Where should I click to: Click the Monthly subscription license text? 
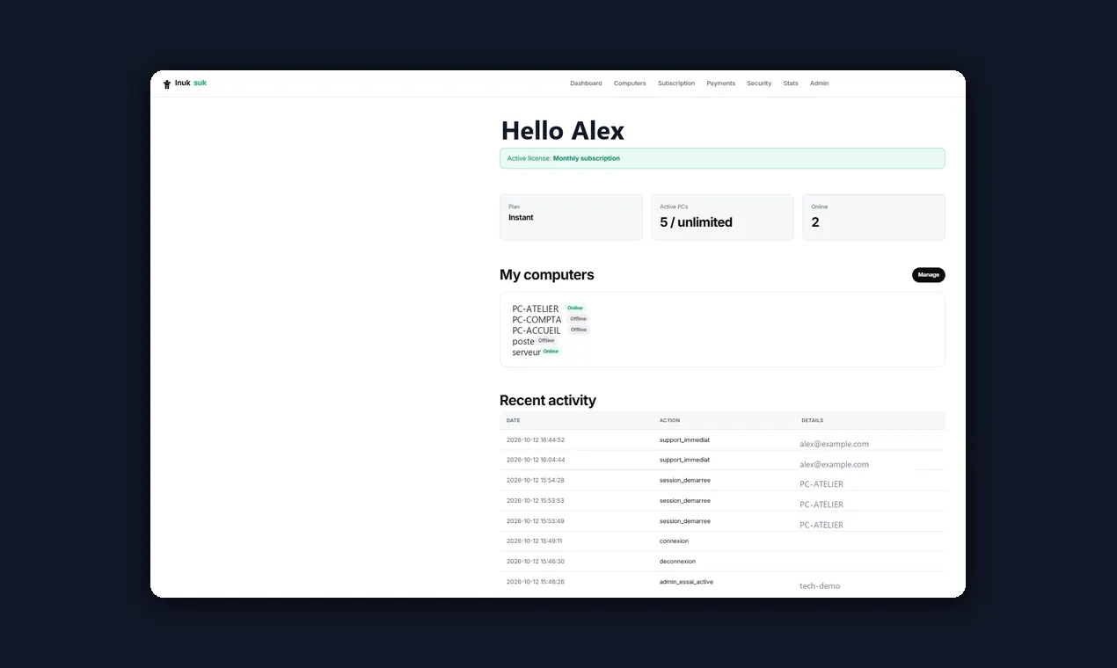click(x=587, y=158)
